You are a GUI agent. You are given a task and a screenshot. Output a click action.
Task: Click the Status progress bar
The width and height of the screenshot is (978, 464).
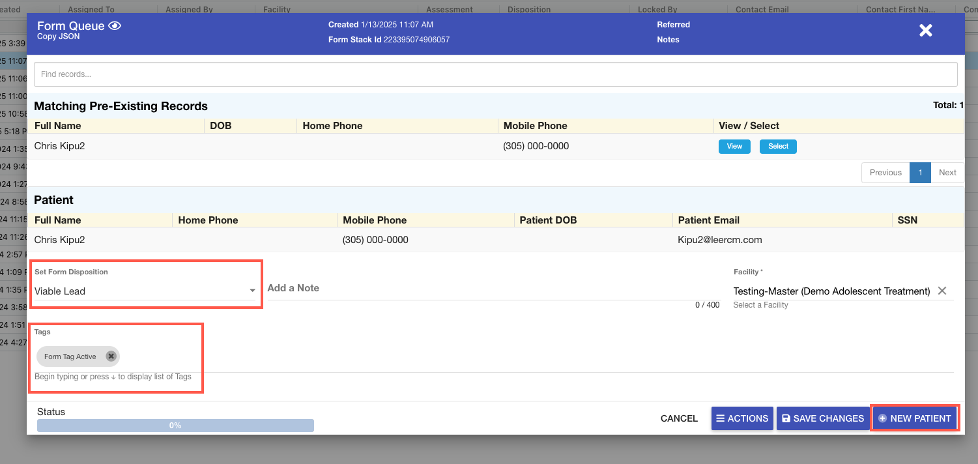(175, 426)
